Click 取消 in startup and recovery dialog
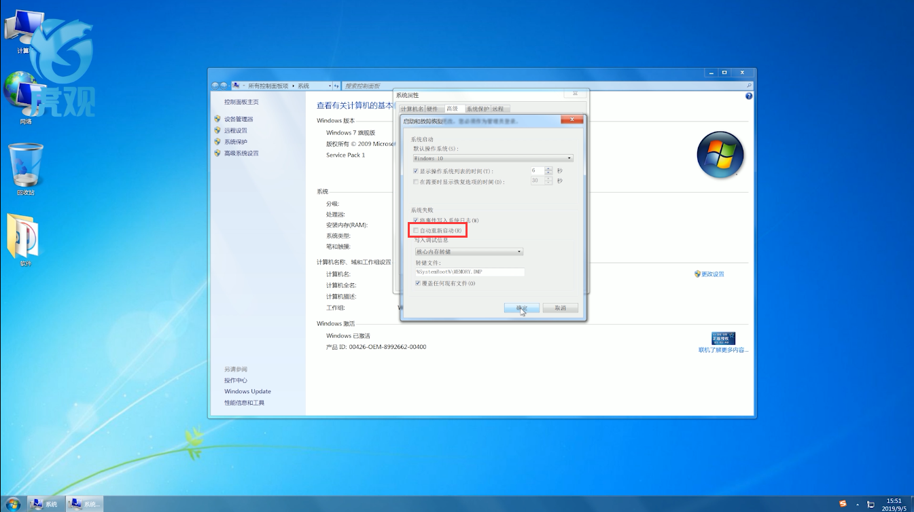 click(560, 308)
